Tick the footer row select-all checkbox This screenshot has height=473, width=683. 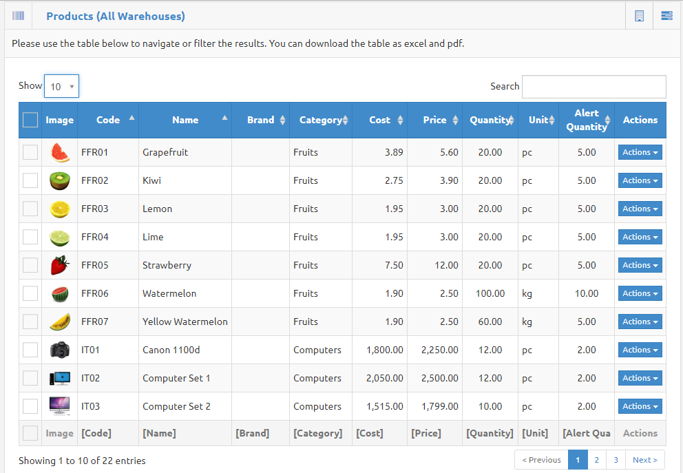(30, 433)
